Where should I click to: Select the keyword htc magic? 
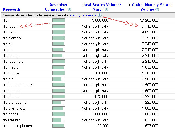click(x=10, y=67)
